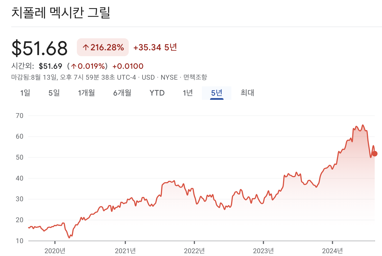382x256 pixels.
Task: Click the 2020년 axis label
Action: click(x=55, y=251)
